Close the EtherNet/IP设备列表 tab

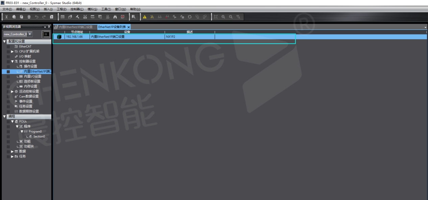click(x=129, y=27)
